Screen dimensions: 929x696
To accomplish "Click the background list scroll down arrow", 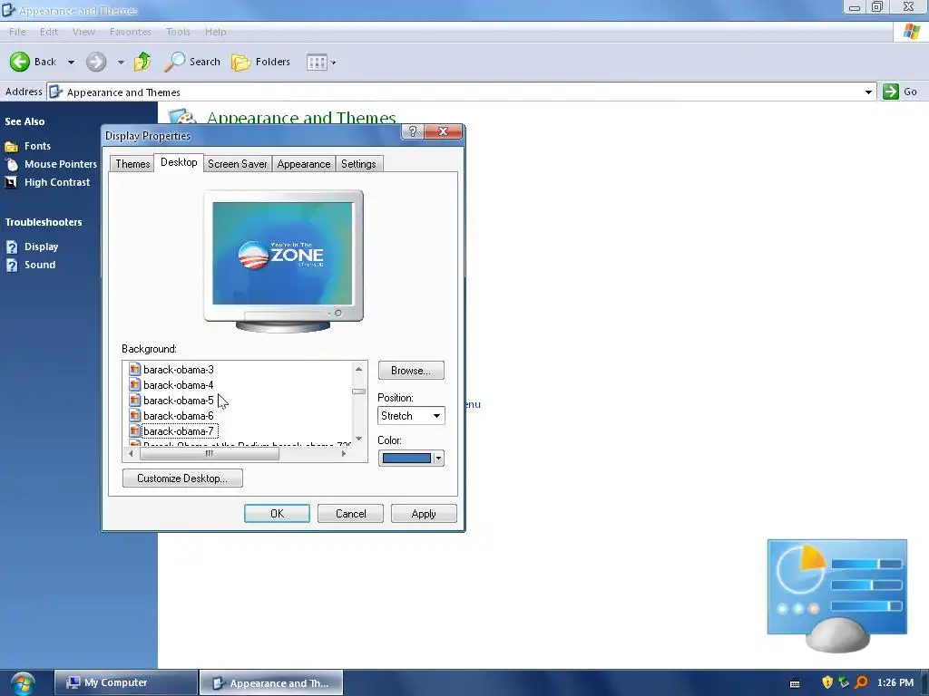I will click(x=358, y=439).
